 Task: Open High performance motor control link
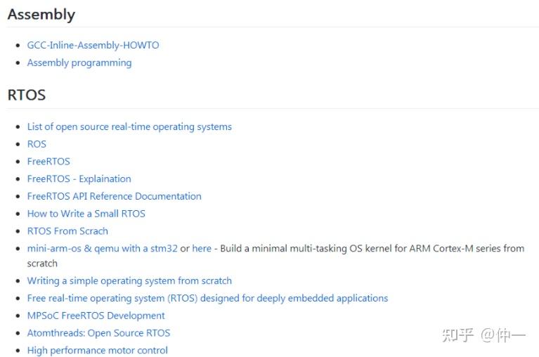97,350
